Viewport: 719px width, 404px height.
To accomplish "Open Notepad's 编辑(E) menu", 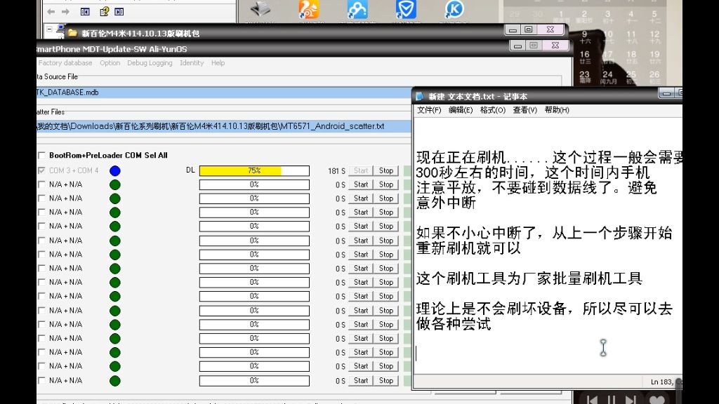I will pyautogui.click(x=461, y=110).
